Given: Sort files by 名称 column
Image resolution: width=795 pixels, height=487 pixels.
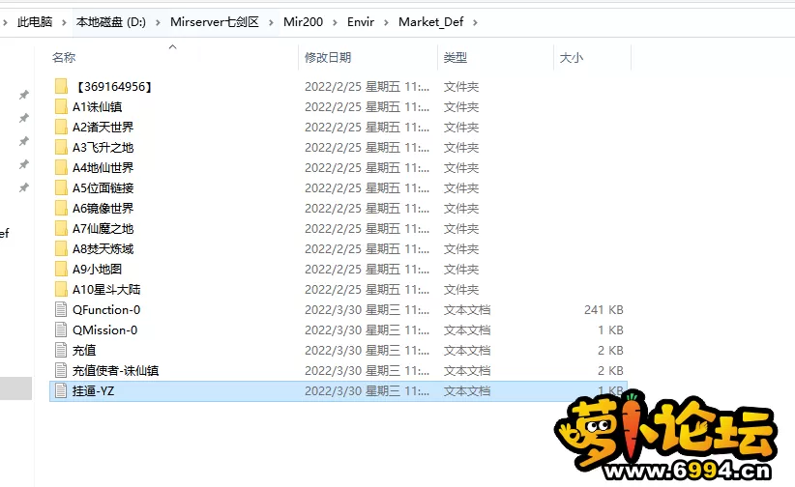Looking at the screenshot, I should coord(64,57).
